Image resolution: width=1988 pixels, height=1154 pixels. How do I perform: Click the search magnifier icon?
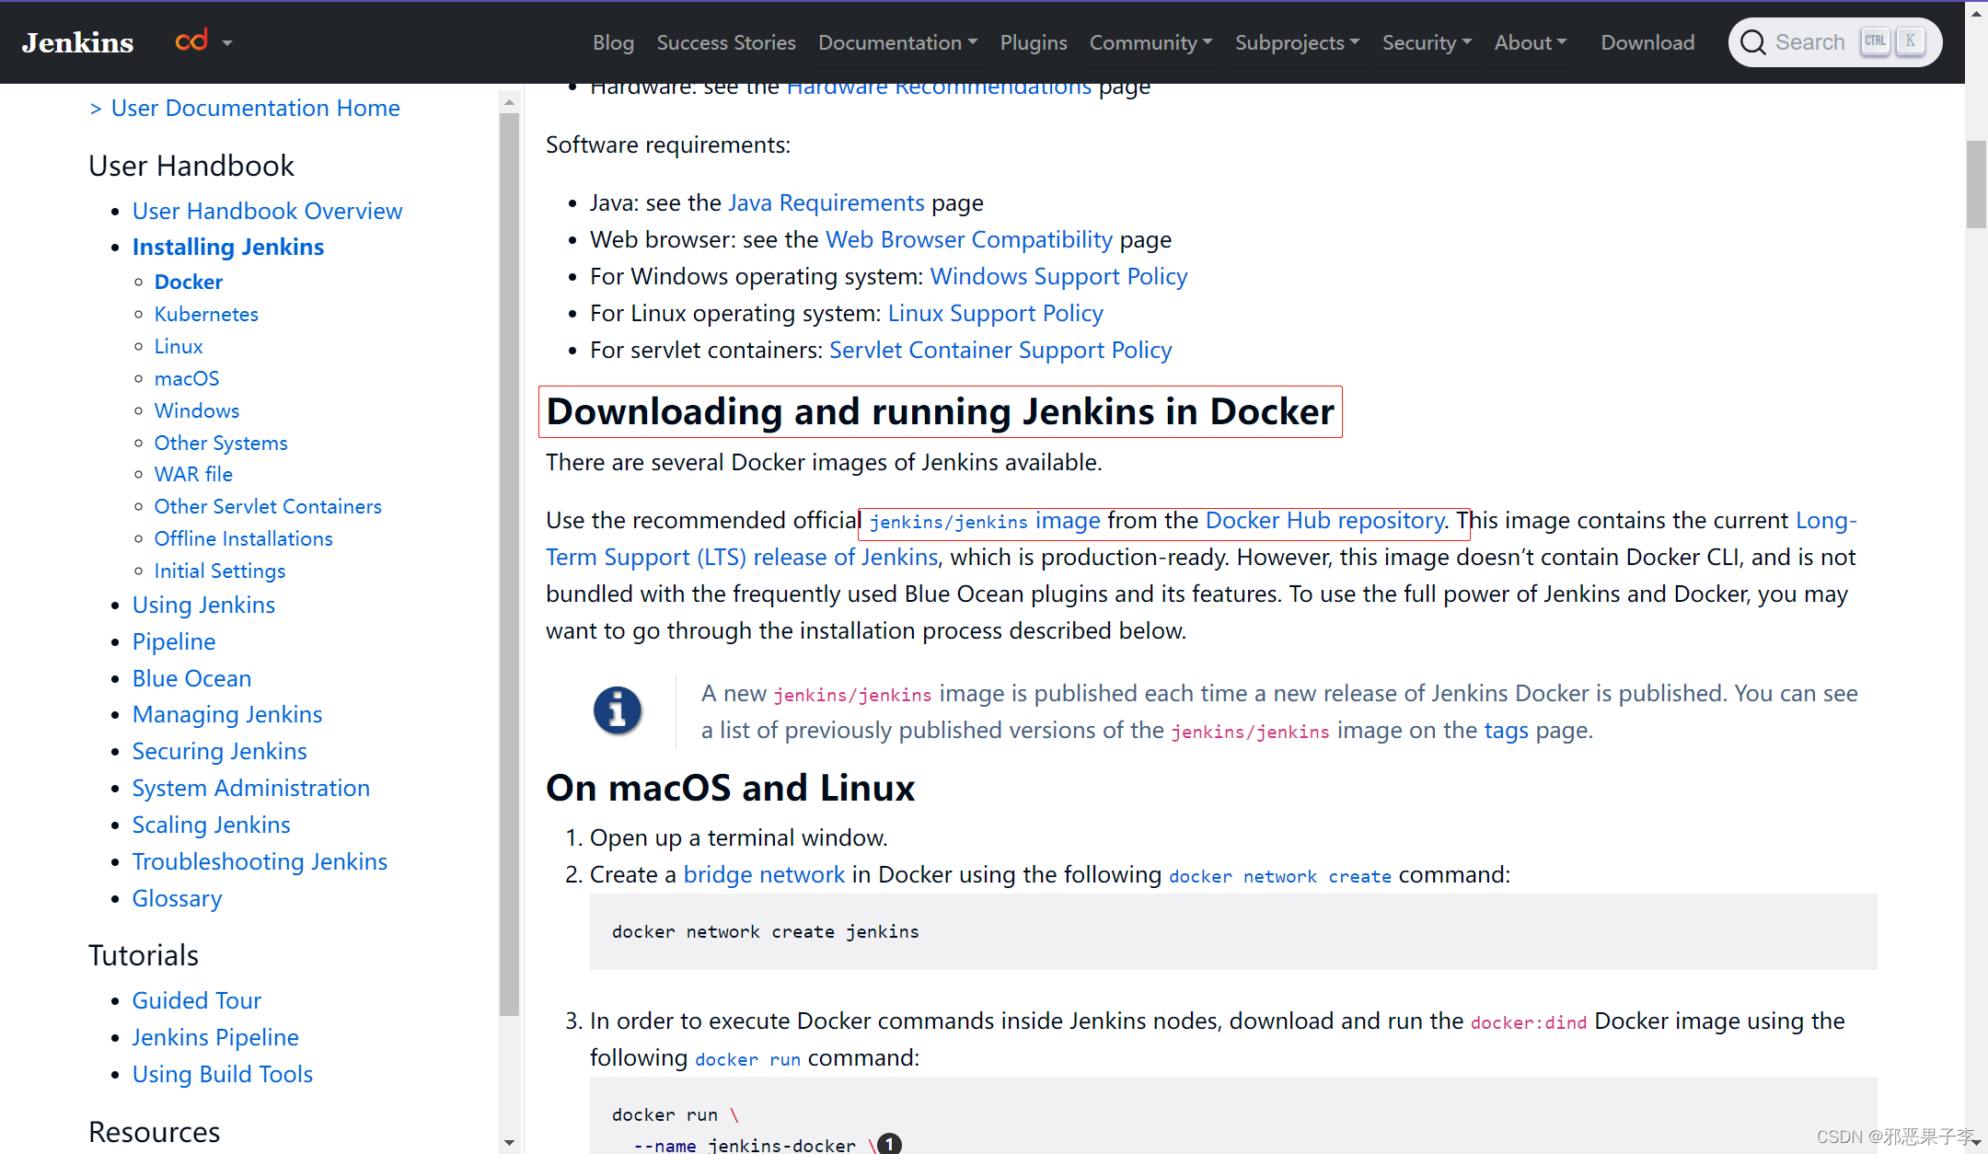coord(1752,42)
